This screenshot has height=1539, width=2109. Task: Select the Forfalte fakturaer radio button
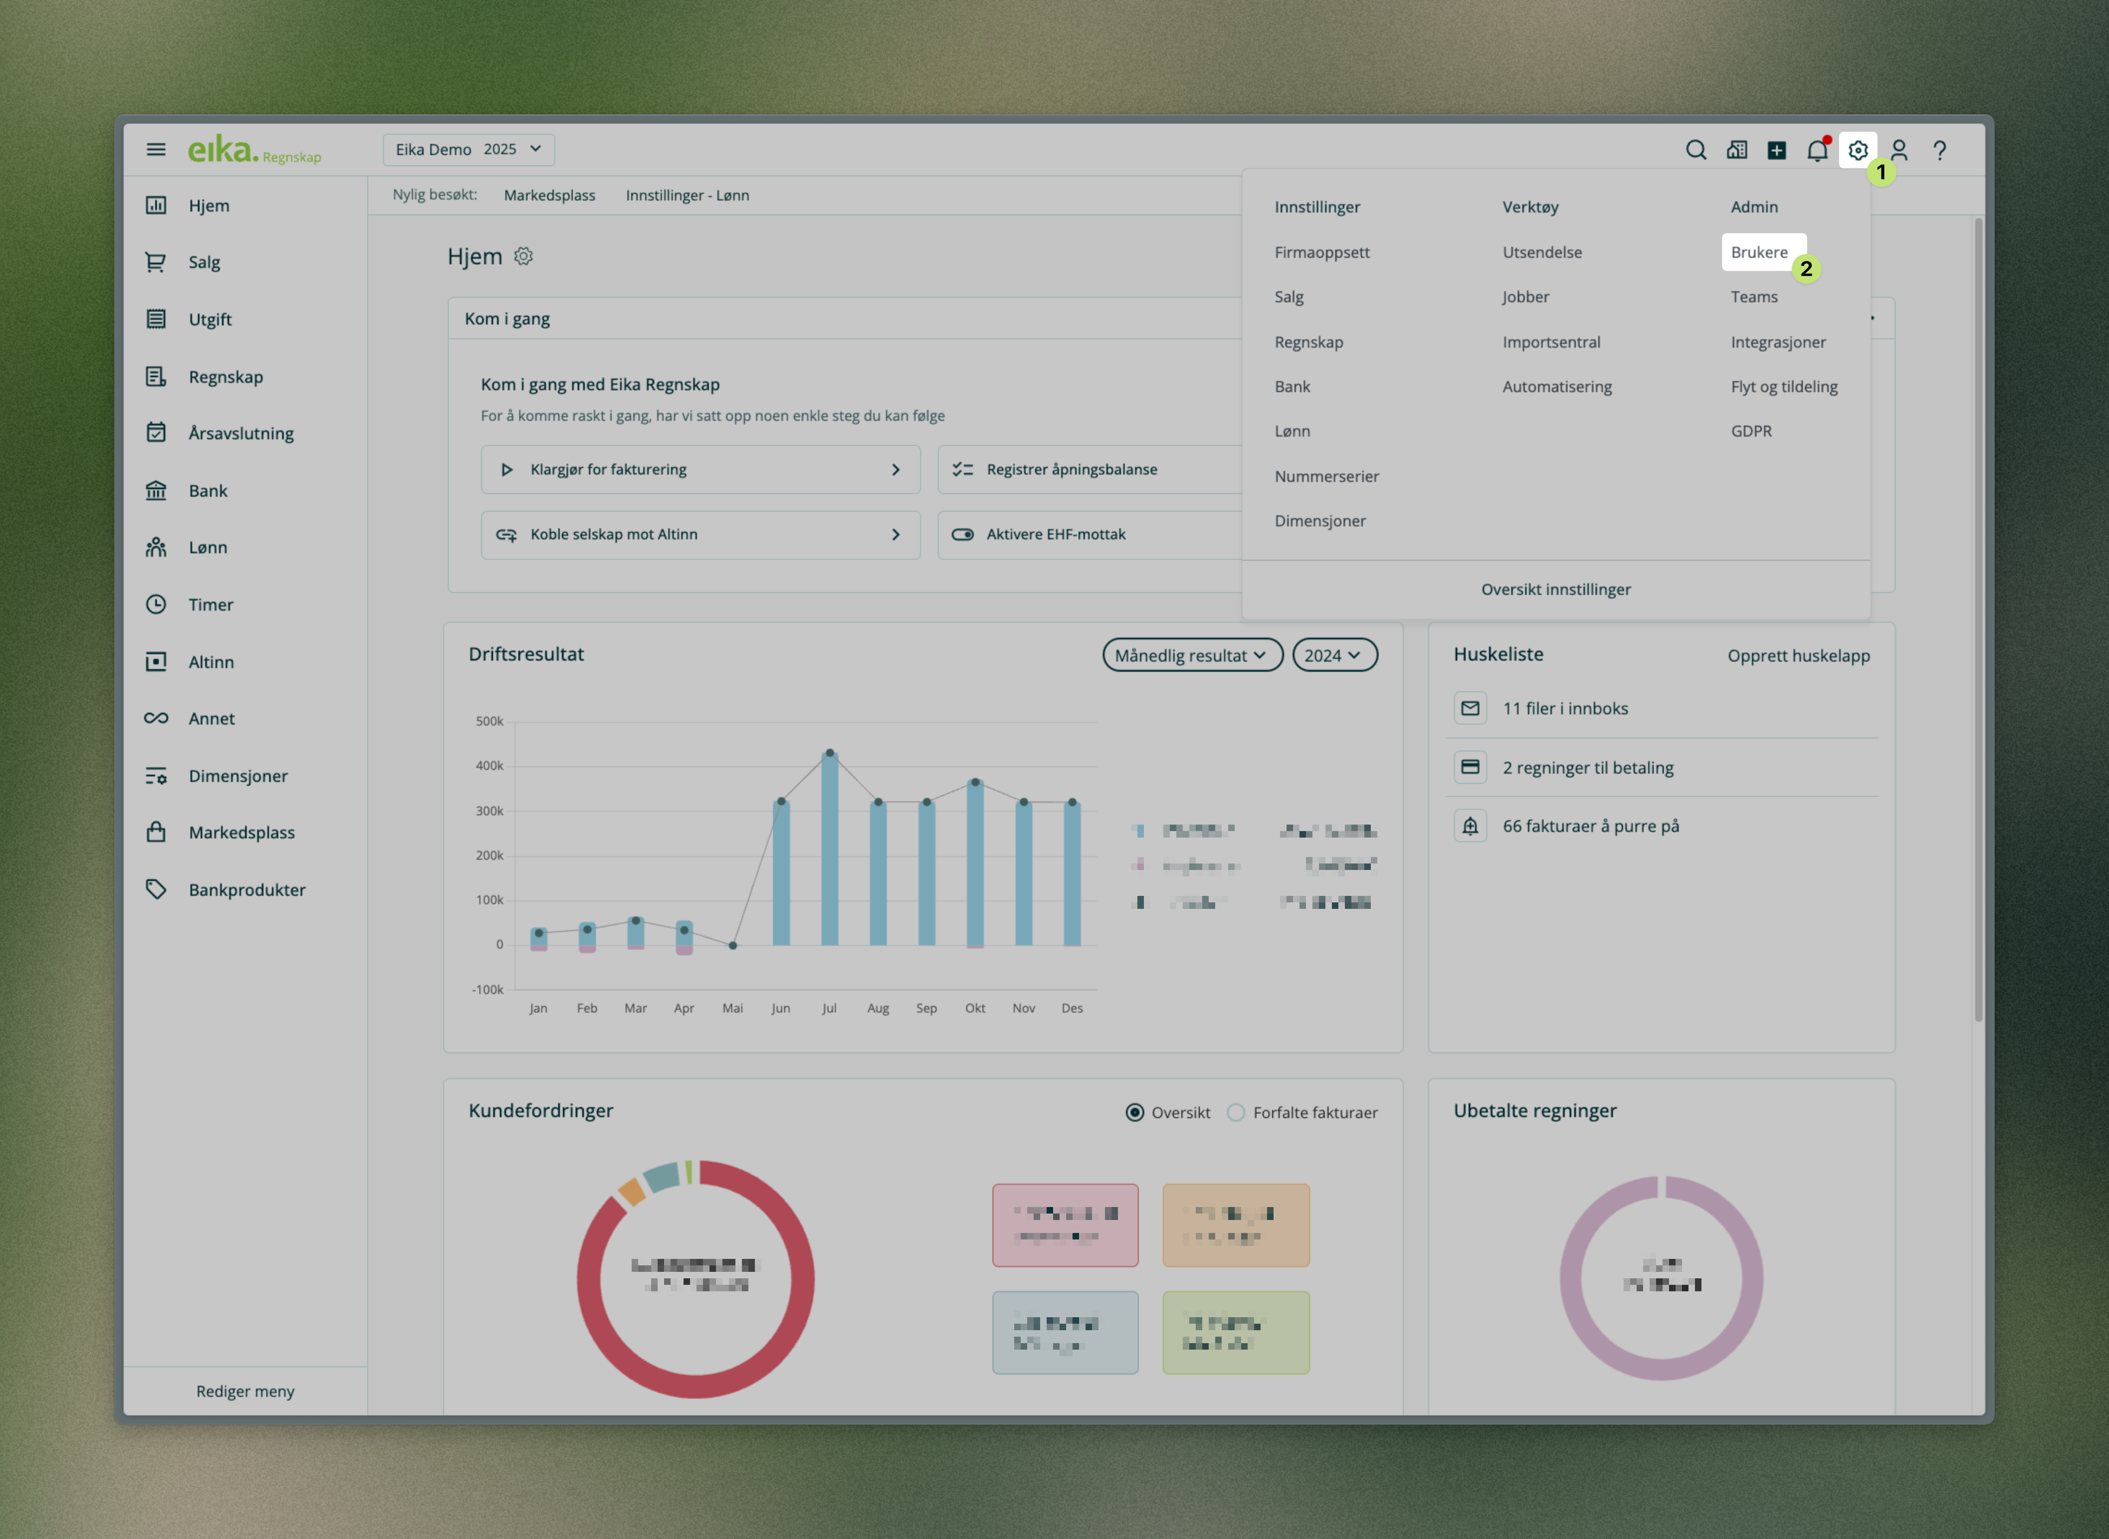(x=1236, y=1112)
